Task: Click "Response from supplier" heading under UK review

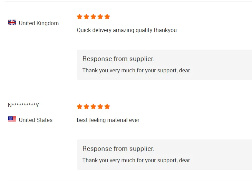Action: pyautogui.click(x=118, y=59)
